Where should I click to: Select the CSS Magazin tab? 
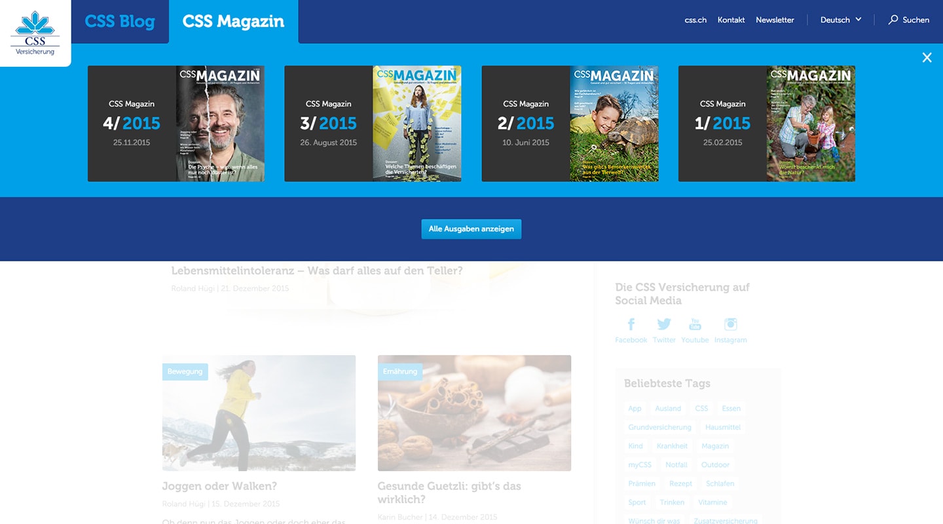[233, 21]
